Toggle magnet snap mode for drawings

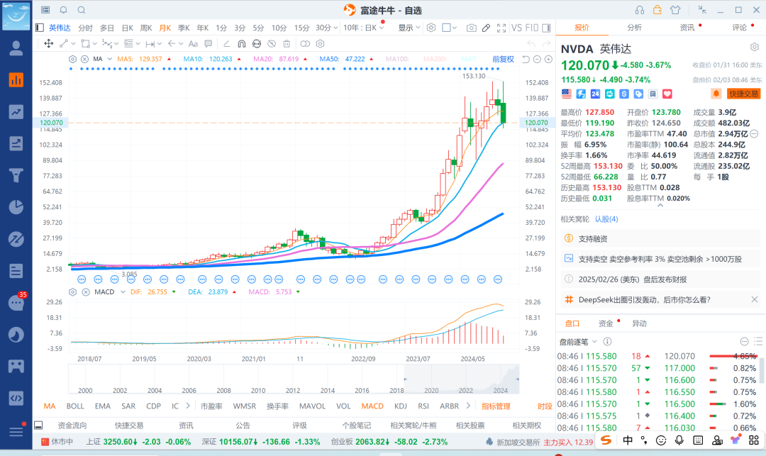coord(241,43)
